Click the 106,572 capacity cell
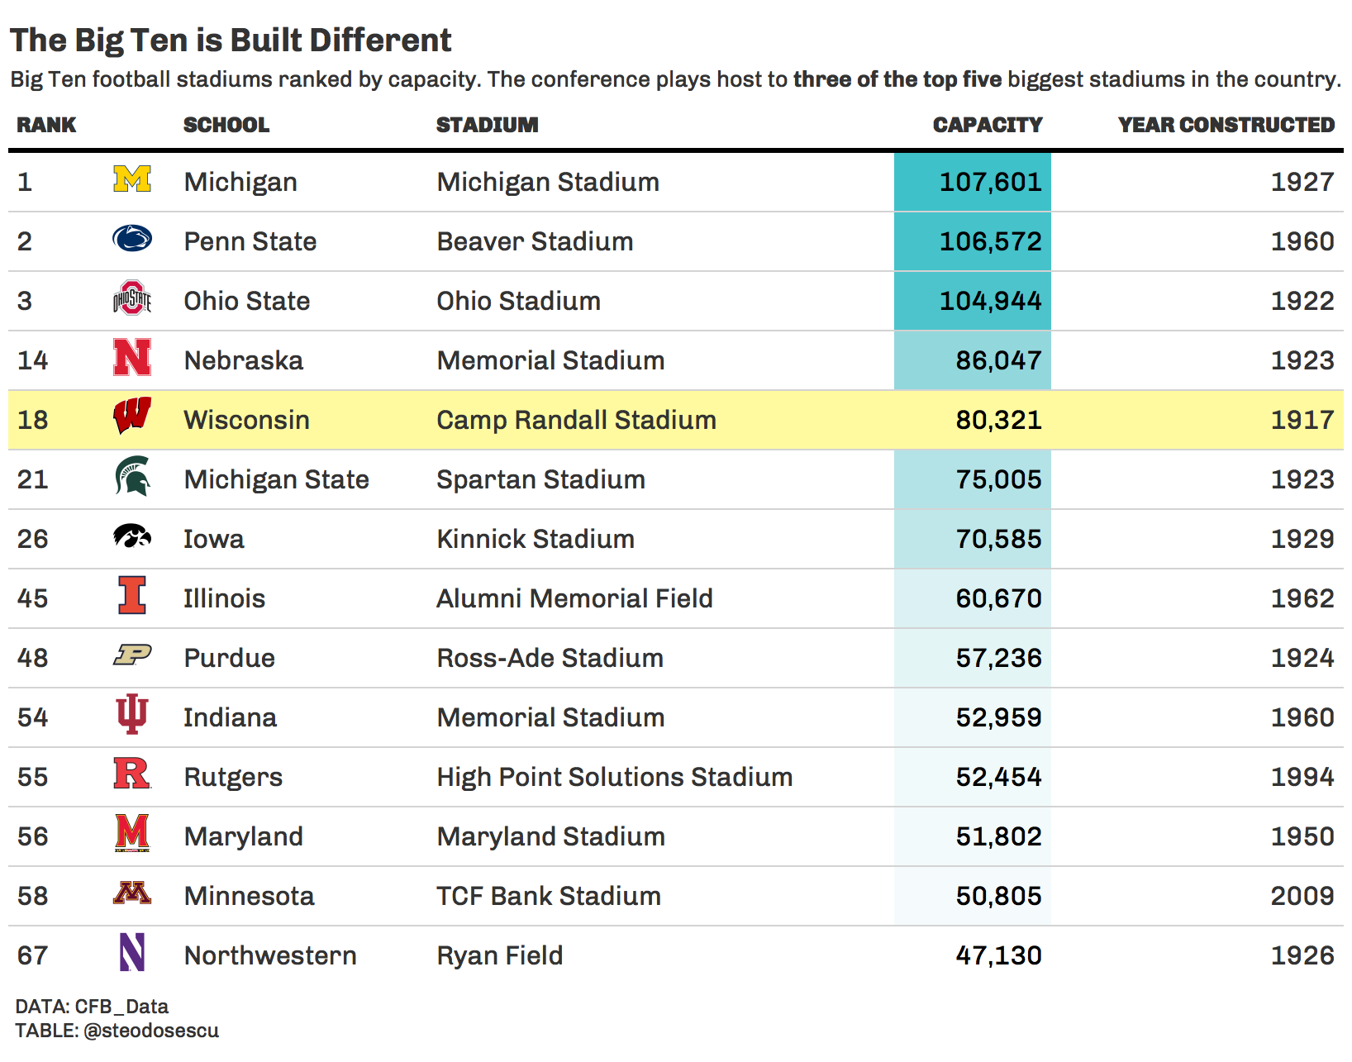Viewport: 1352px width, 1062px height. [973, 241]
